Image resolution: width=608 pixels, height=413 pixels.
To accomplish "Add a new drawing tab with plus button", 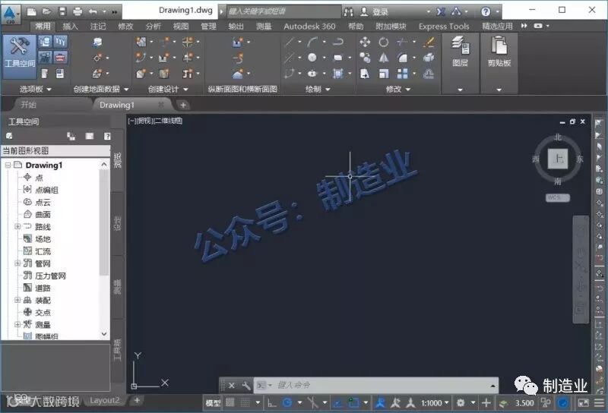I will tap(183, 105).
